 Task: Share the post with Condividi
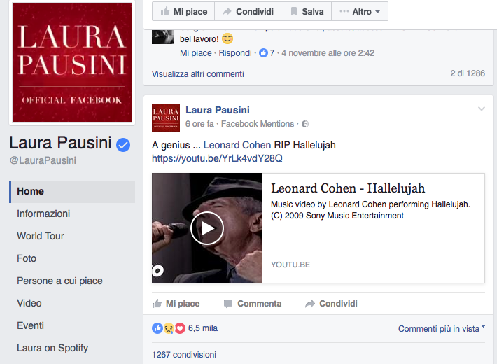point(331,303)
